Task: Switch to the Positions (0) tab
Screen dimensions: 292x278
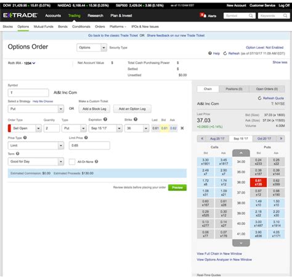Action: pos(234,89)
